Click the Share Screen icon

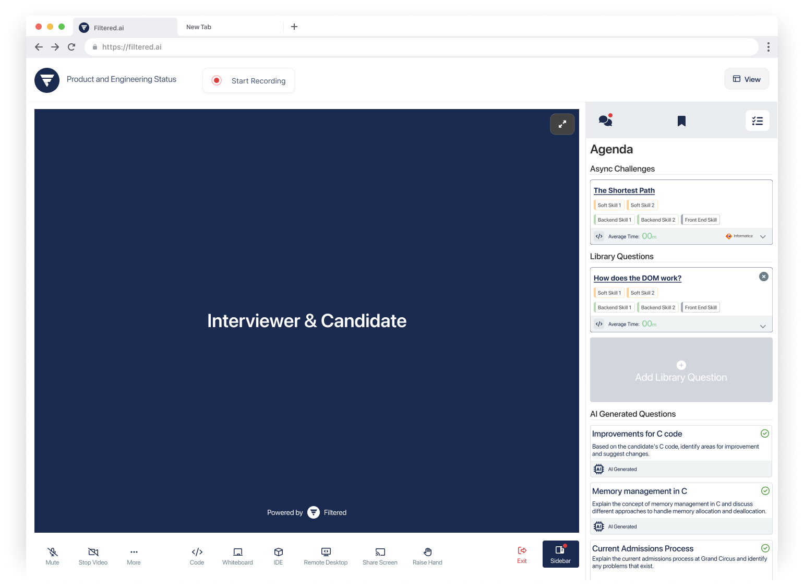(x=380, y=556)
